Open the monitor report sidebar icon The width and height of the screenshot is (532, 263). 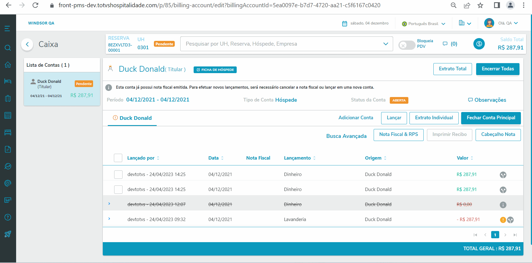click(8, 200)
